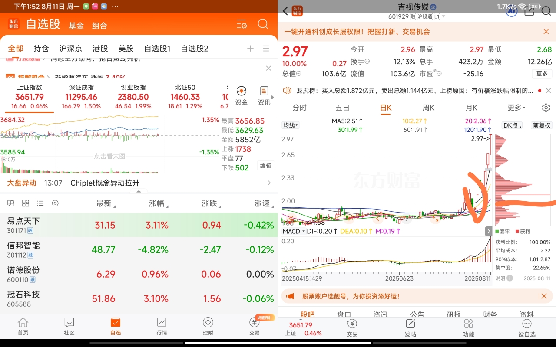Open 发帖 post icon in stock page
The image size is (556, 347).
click(410, 328)
